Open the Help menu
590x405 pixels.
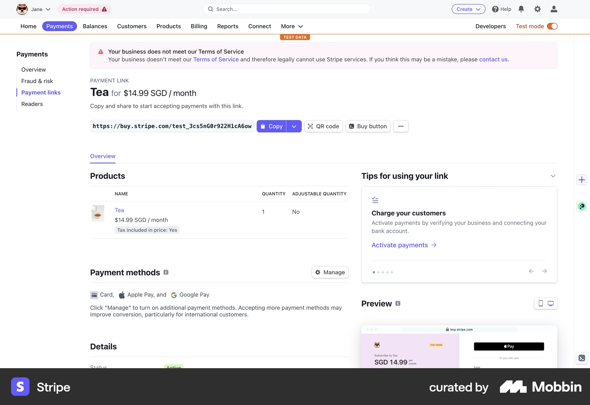point(502,9)
